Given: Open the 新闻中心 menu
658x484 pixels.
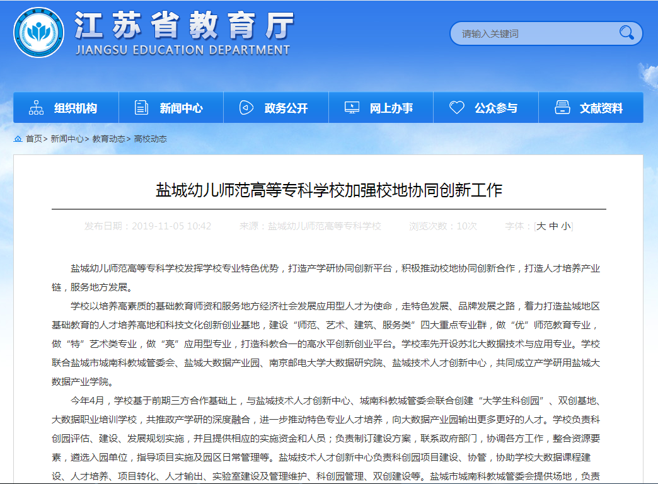Looking at the screenshot, I should pos(181,108).
